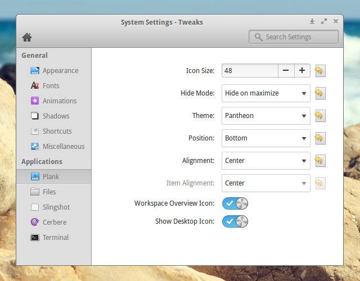
Task: Reset Icon Size with the undo arrow
Action: (x=319, y=70)
